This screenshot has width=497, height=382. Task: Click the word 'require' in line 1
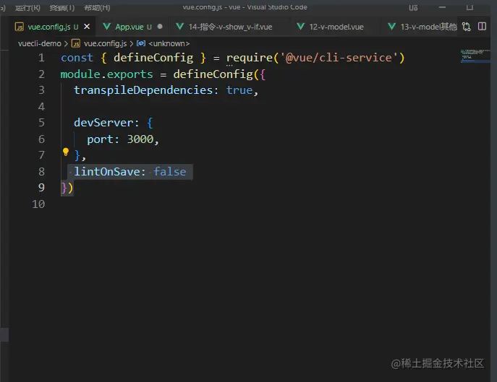coord(250,58)
